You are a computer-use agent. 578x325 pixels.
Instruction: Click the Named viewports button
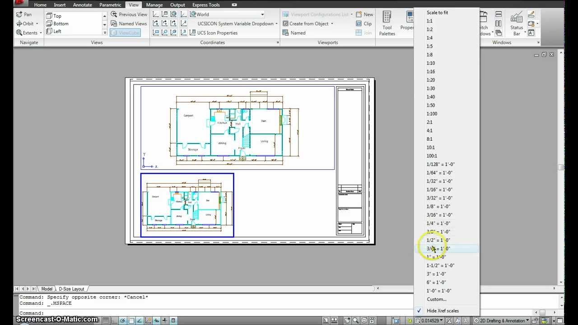294,32
